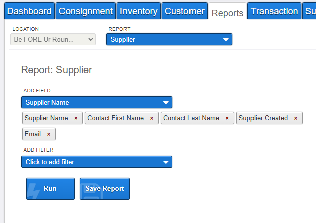
Task: Remove the Supplier Name field tag
Action: tap(76, 118)
